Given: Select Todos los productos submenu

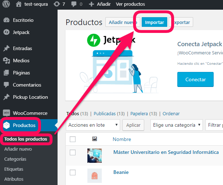Looking at the screenshot, I should [x=26, y=139].
